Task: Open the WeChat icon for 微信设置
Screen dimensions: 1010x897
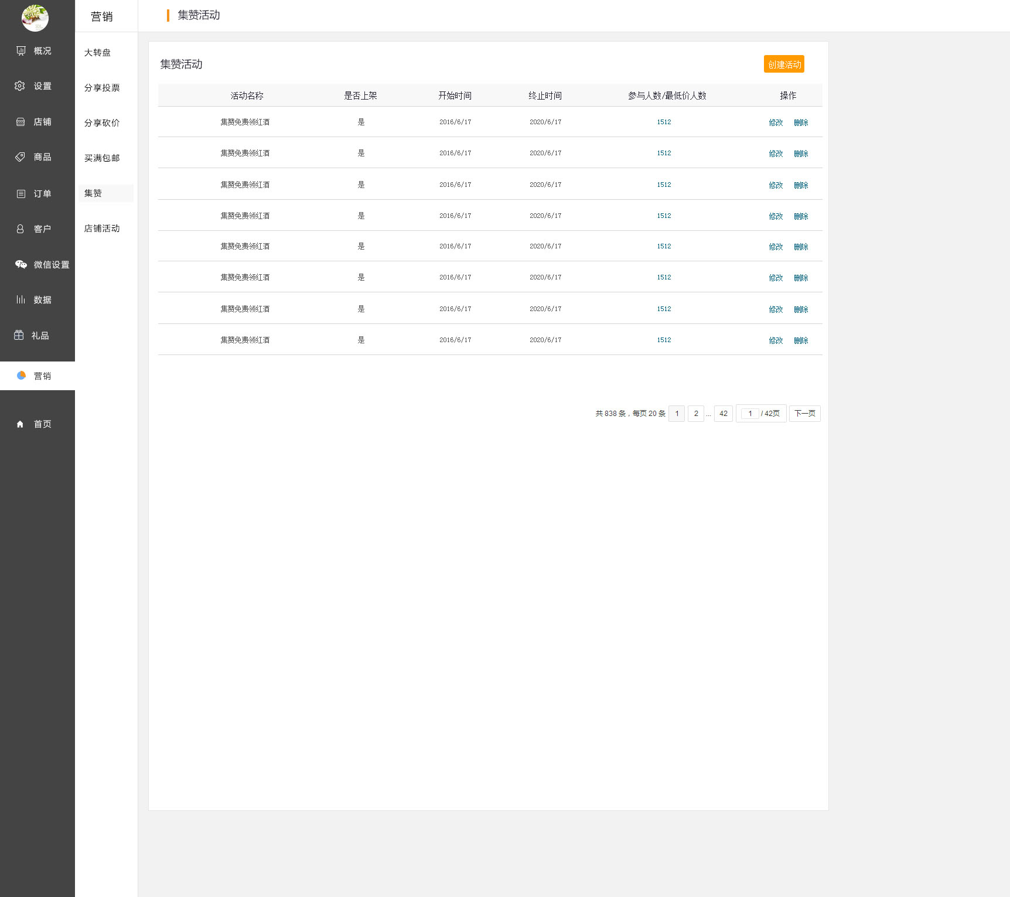Action: pos(21,265)
